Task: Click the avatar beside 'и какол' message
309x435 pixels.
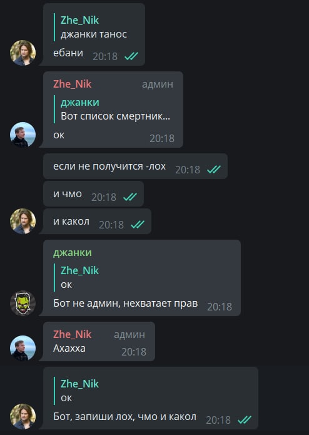Action: [23, 221]
